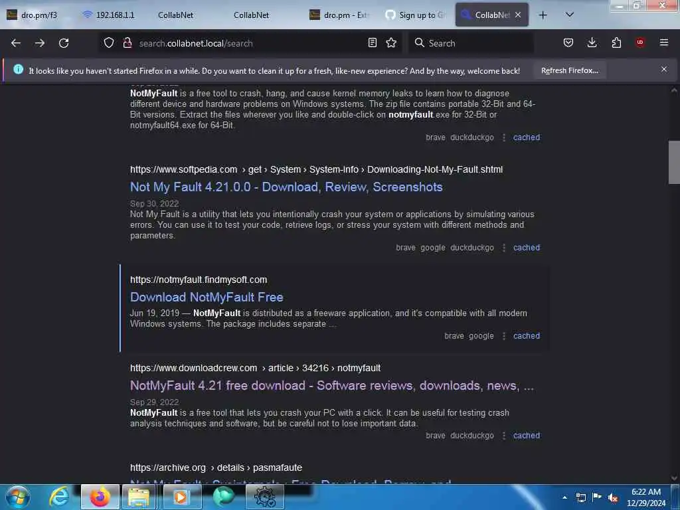
Task: Go forward to the next page
Action: (39, 43)
